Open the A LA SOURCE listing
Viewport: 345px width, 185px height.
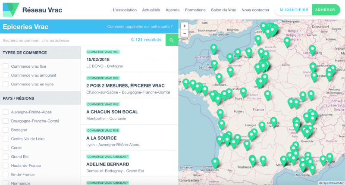coord(129,138)
